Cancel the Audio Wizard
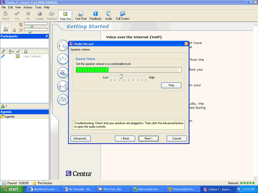This screenshot has height=193, width=258. tap(177, 138)
